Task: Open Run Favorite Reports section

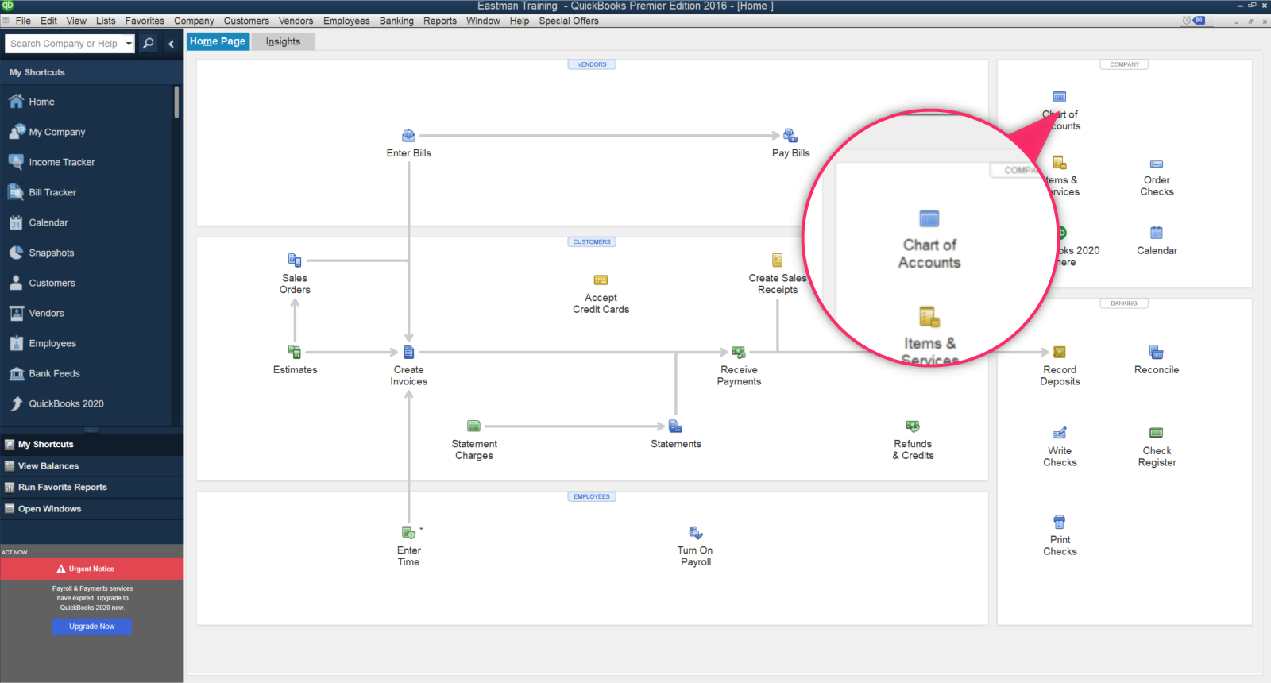Action: [91, 487]
